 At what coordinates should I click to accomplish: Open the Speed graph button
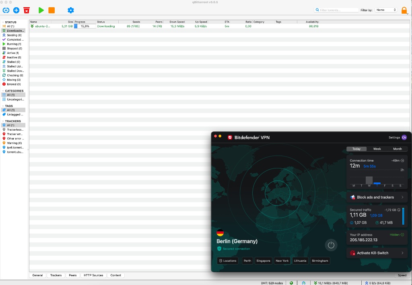(x=402, y=275)
